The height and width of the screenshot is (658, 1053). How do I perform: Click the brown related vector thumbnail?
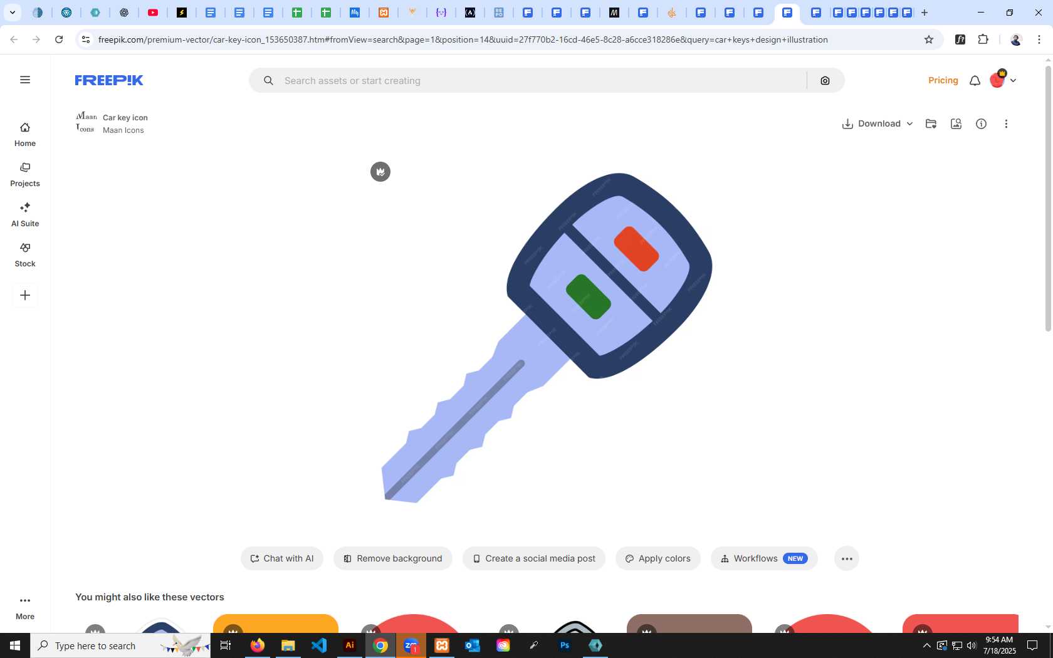pos(689,624)
